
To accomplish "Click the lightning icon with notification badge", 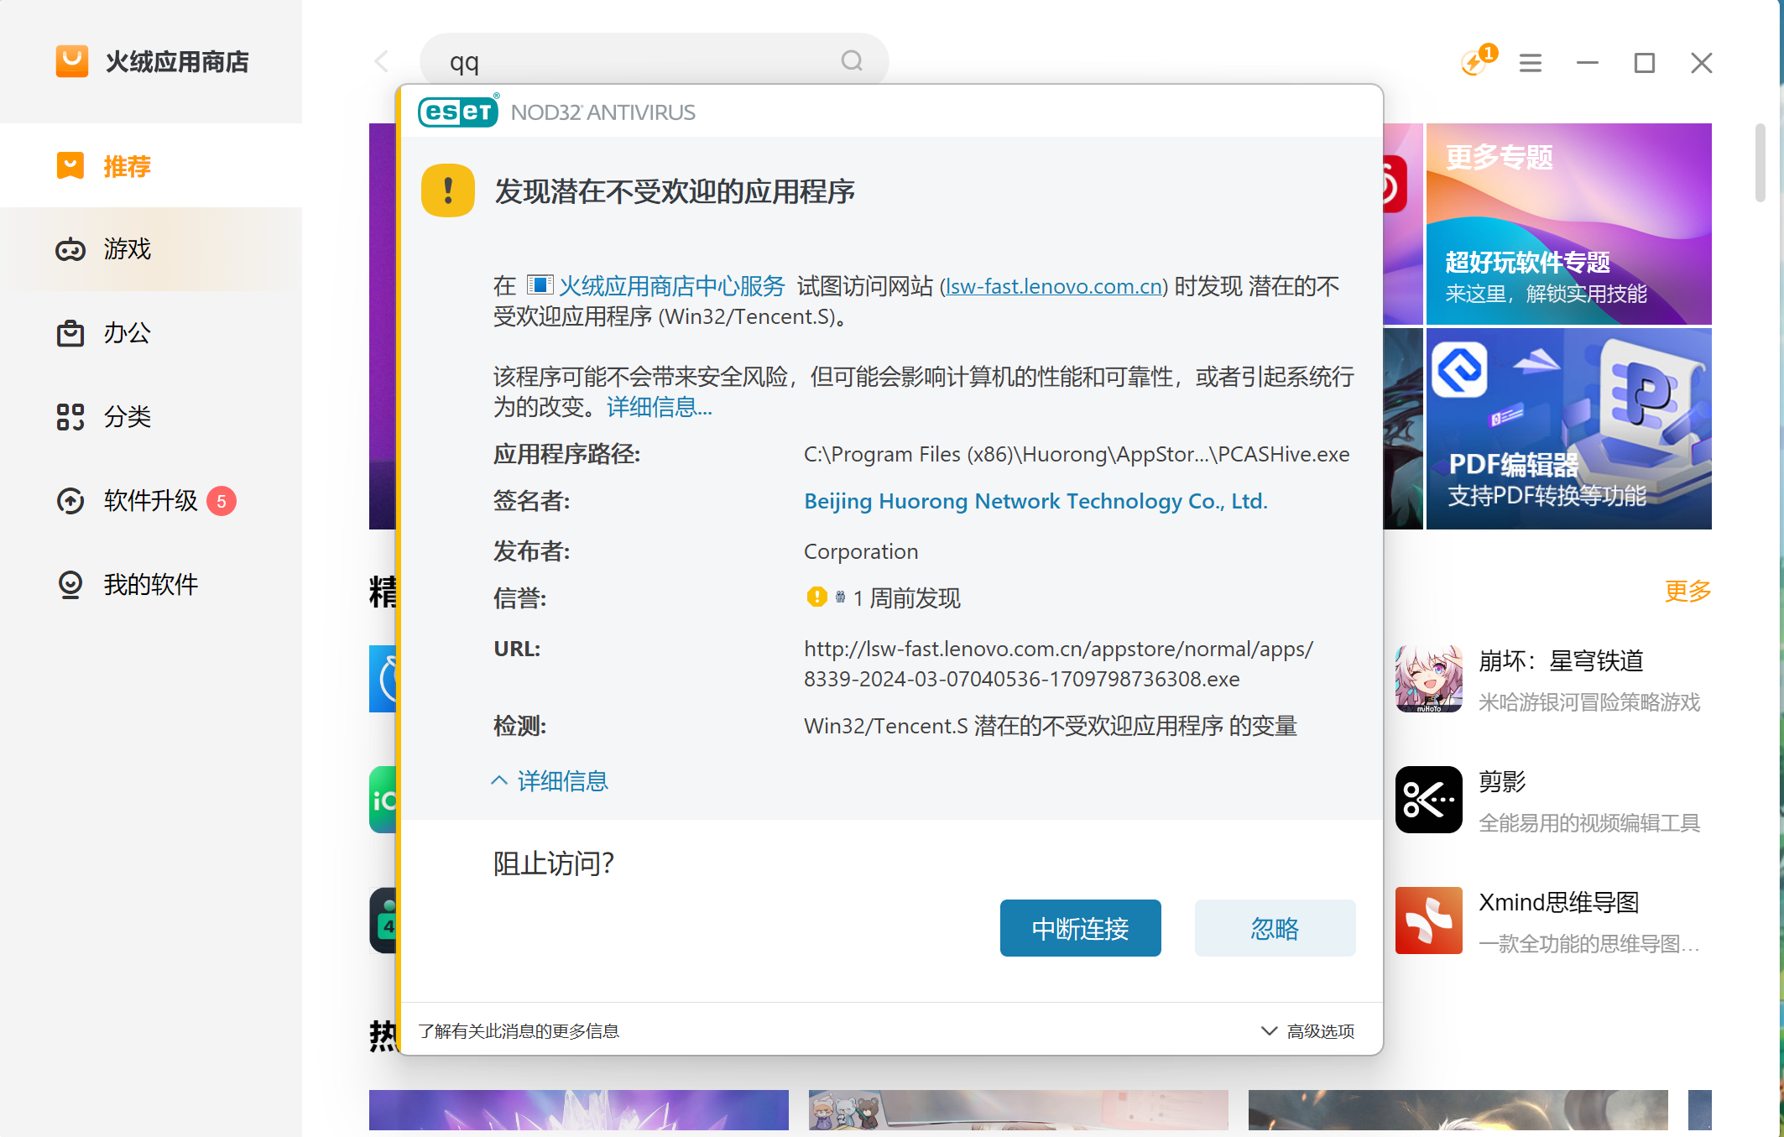I will tap(1474, 62).
